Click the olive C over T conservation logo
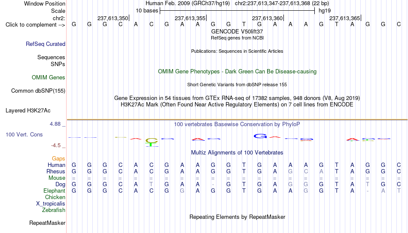Viewport: 408px width, 233px height. click(x=152, y=142)
